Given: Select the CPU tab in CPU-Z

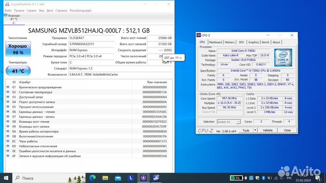Looking at the screenshot, I should tap(202, 42).
